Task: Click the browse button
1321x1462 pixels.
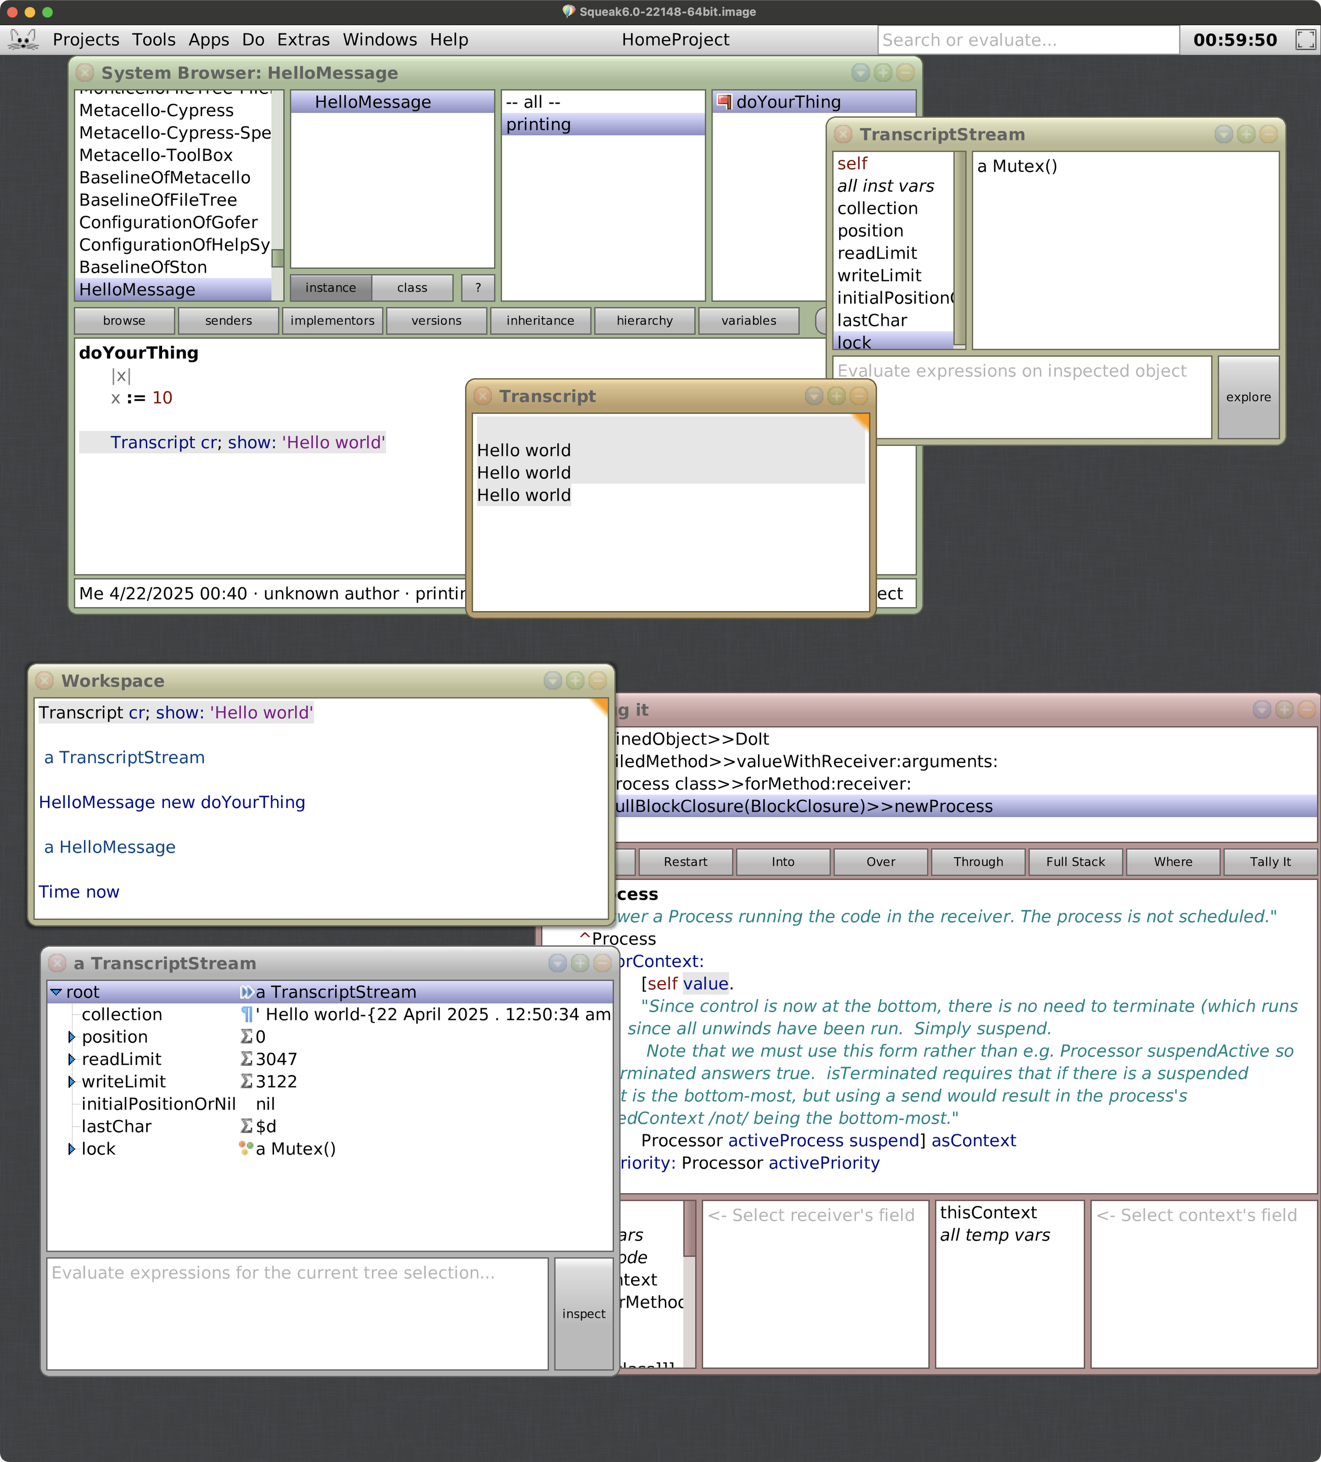Action: [124, 320]
